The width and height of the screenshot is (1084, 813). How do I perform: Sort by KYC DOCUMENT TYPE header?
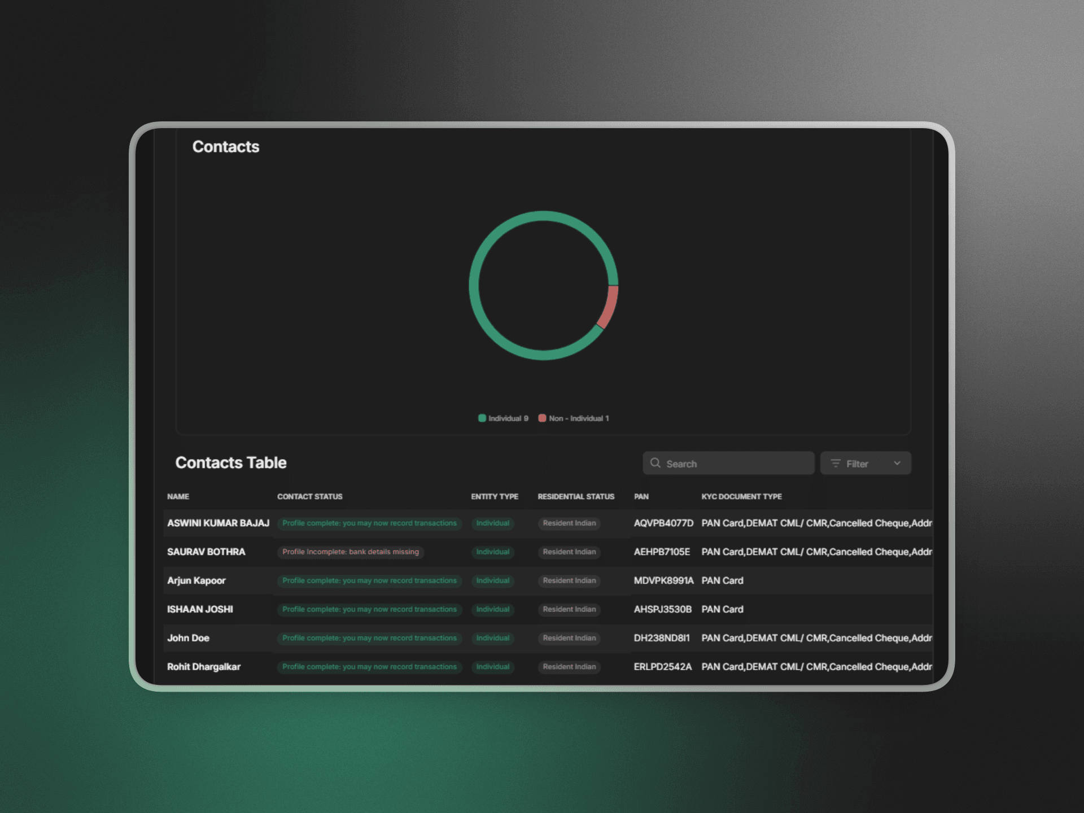pos(741,497)
